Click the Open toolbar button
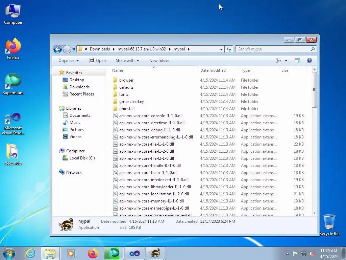Image resolution: width=346 pixels, height=260 pixels. (x=98, y=61)
